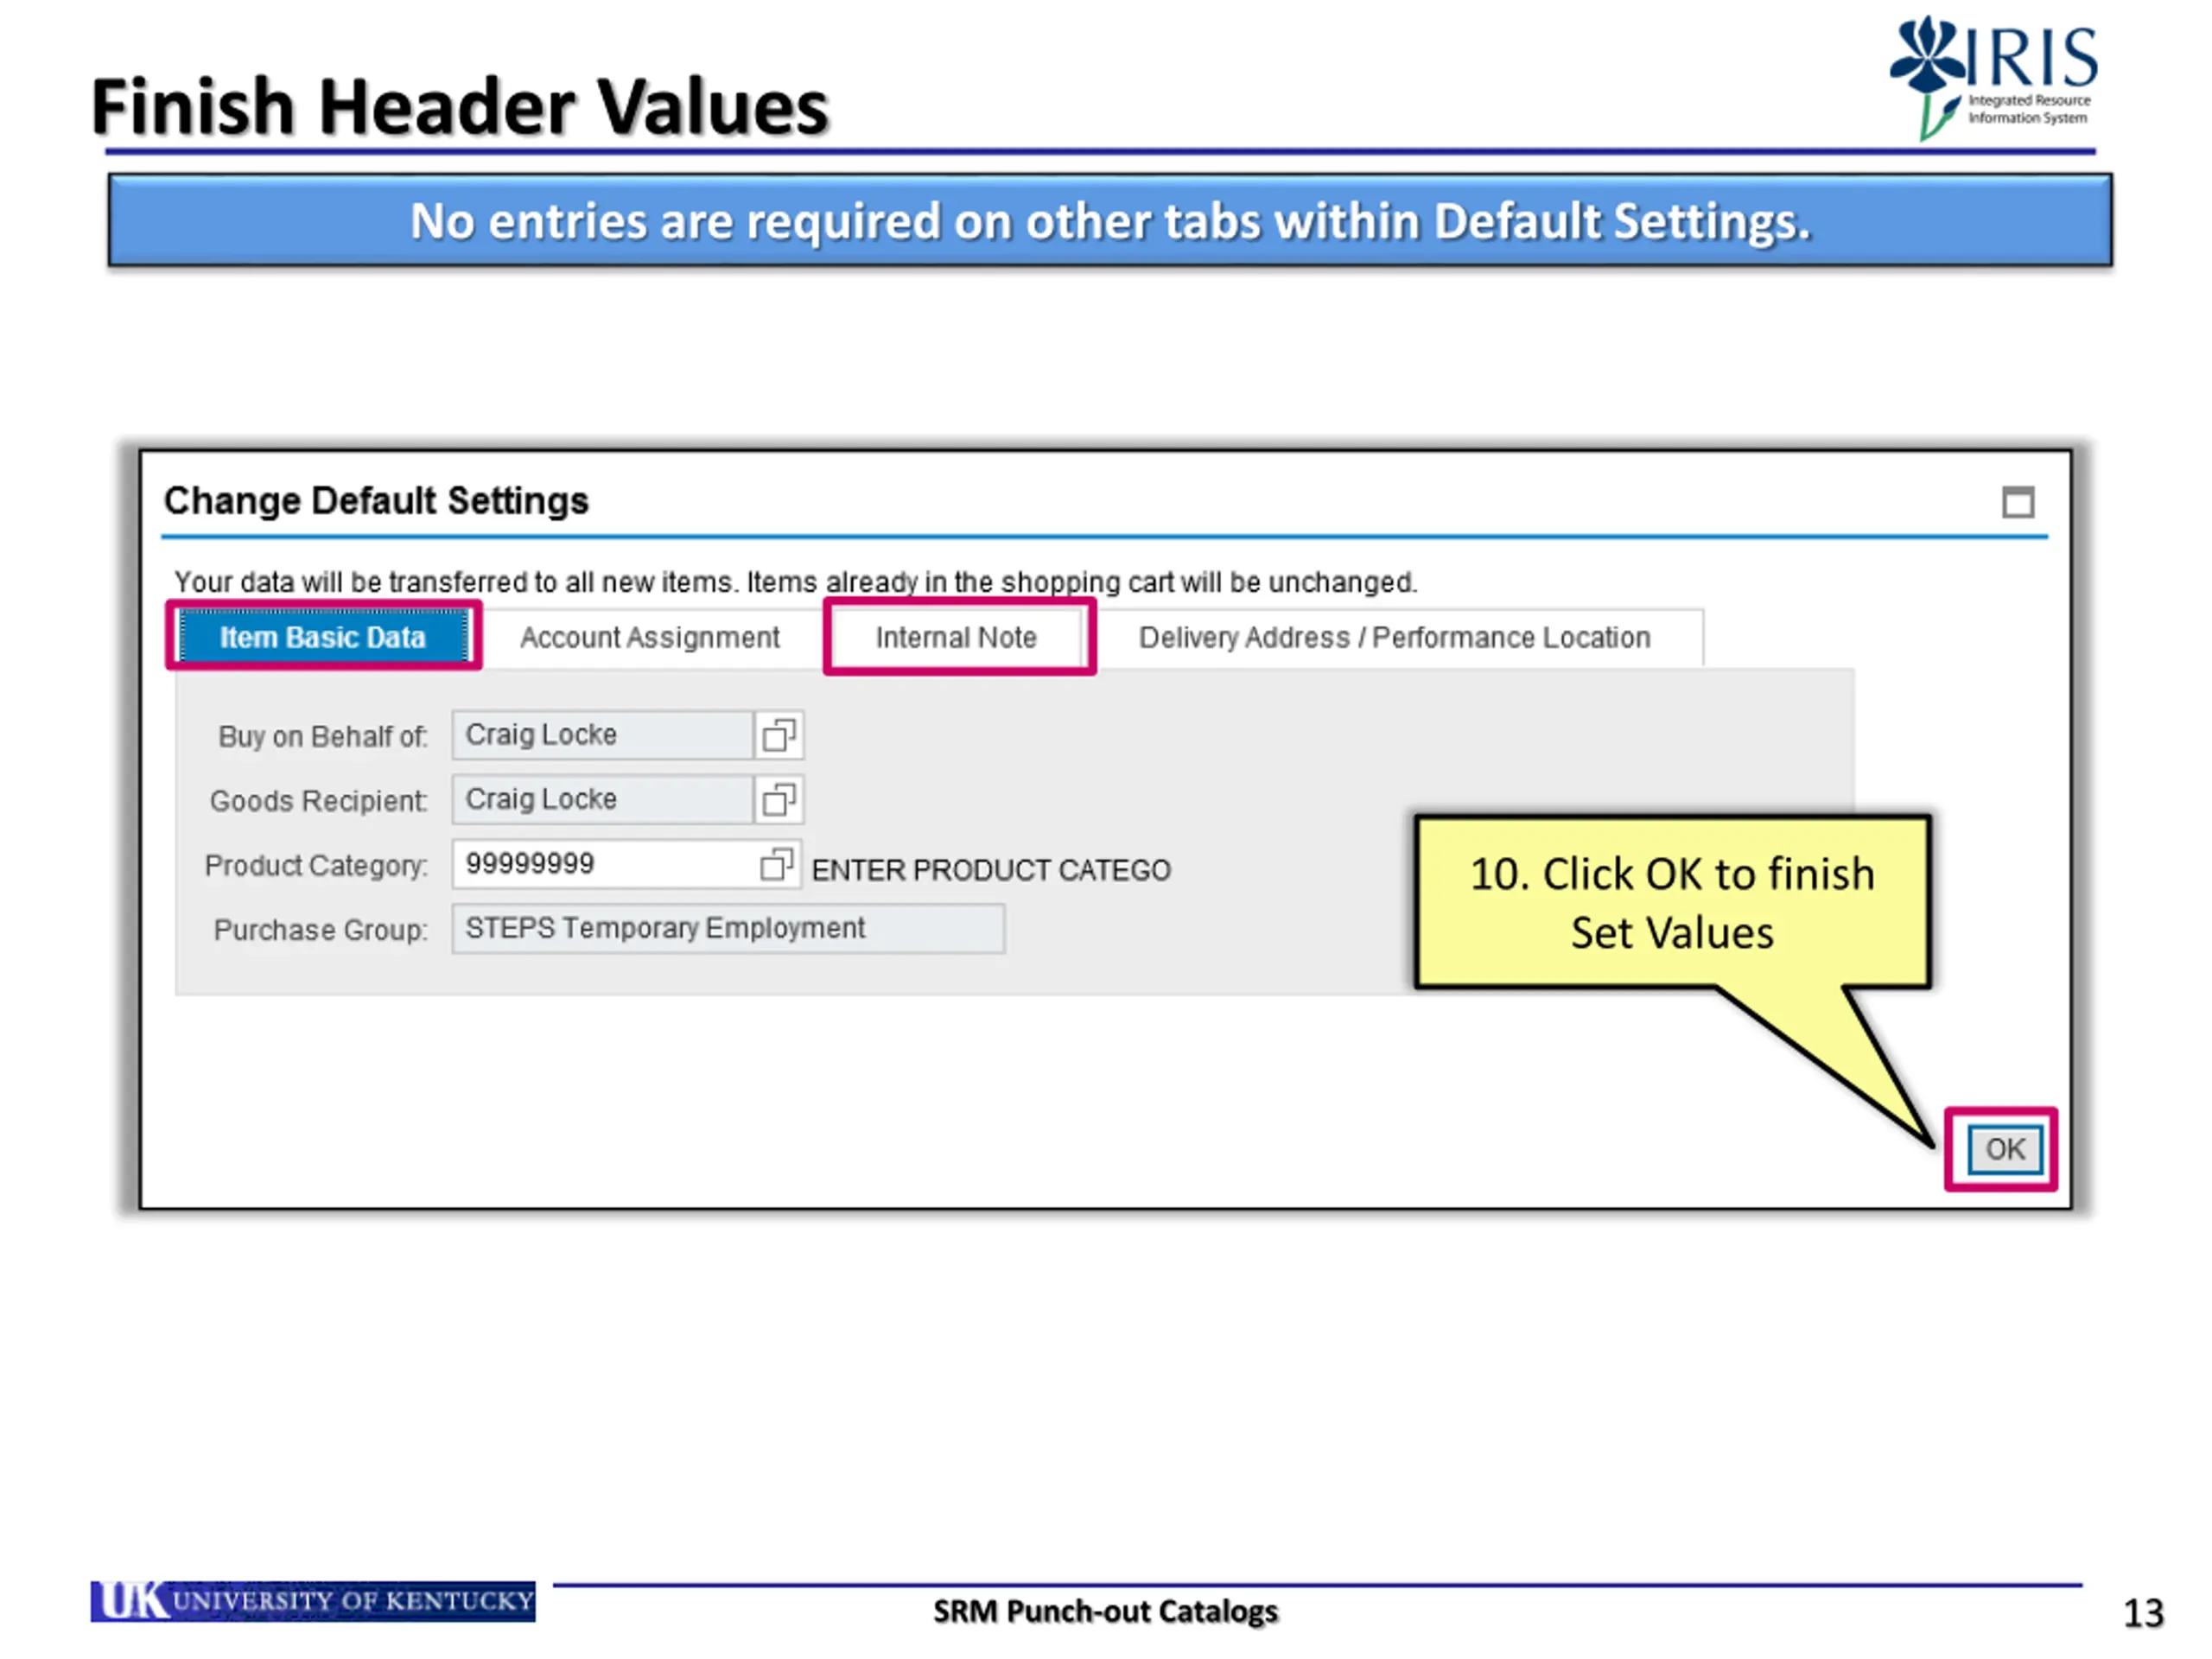The width and height of the screenshot is (2212, 1659).
Task: Click the Buy on Behalf of field
Action: pyautogui.click(x=603, y=735)
